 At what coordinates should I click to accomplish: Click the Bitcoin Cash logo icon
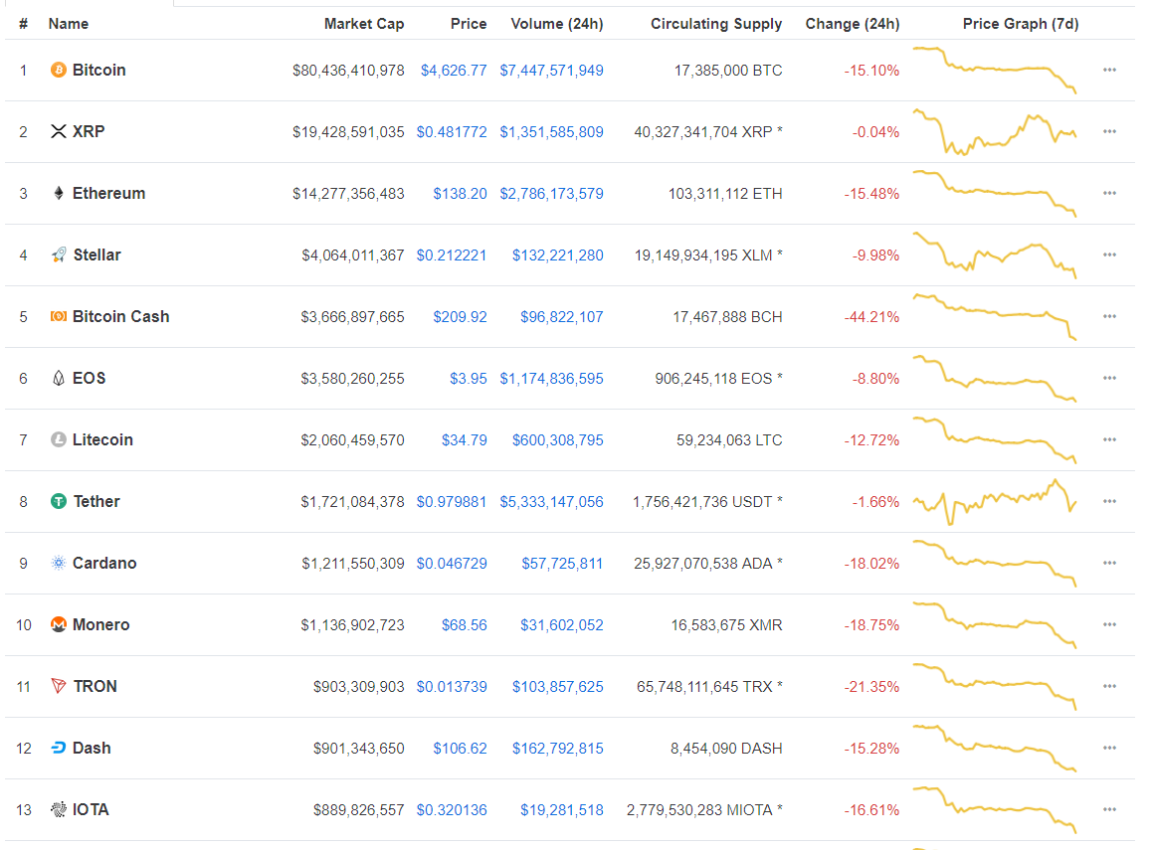tap(59, 317)
